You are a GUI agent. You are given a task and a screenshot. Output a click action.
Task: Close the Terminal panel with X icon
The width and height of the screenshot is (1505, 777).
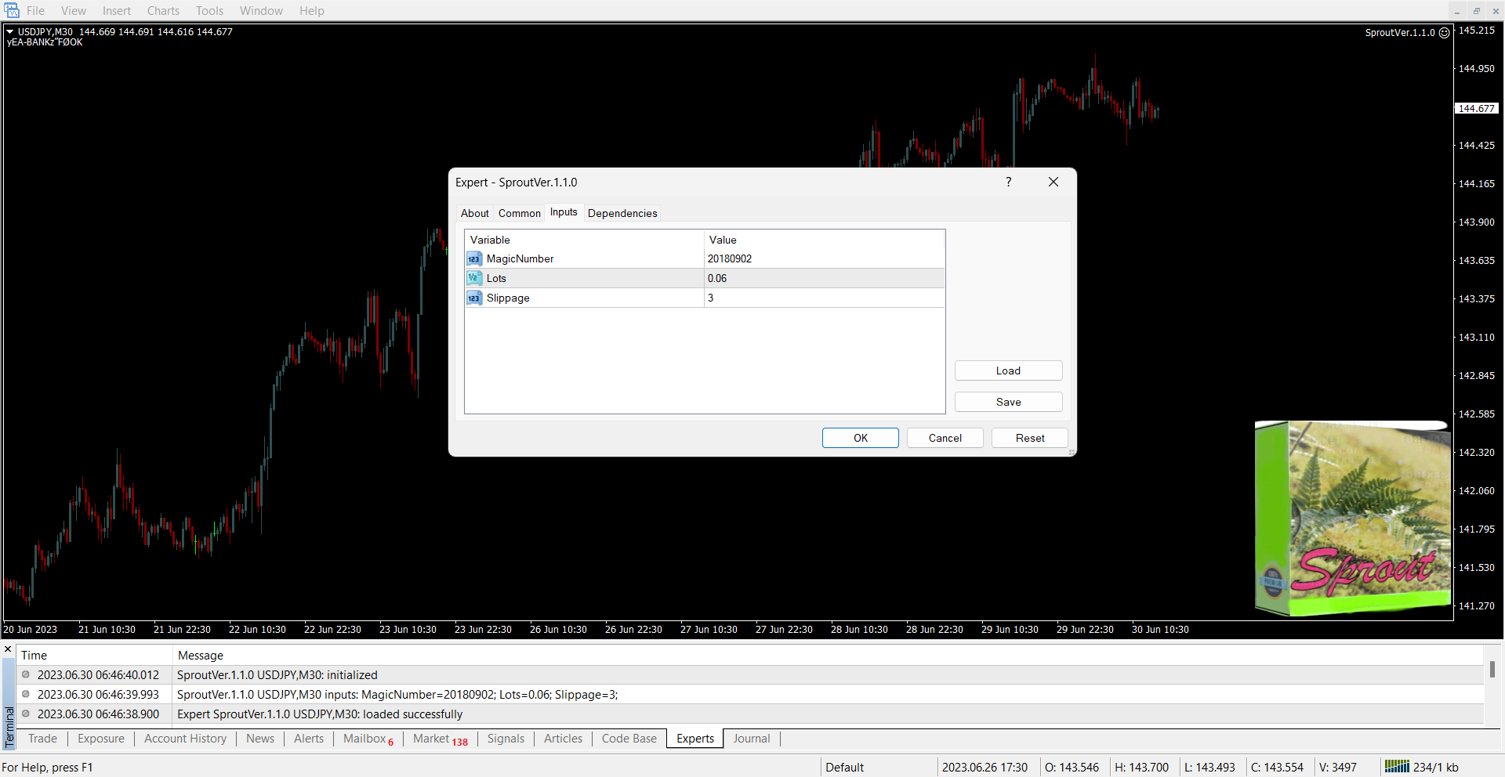8,649
